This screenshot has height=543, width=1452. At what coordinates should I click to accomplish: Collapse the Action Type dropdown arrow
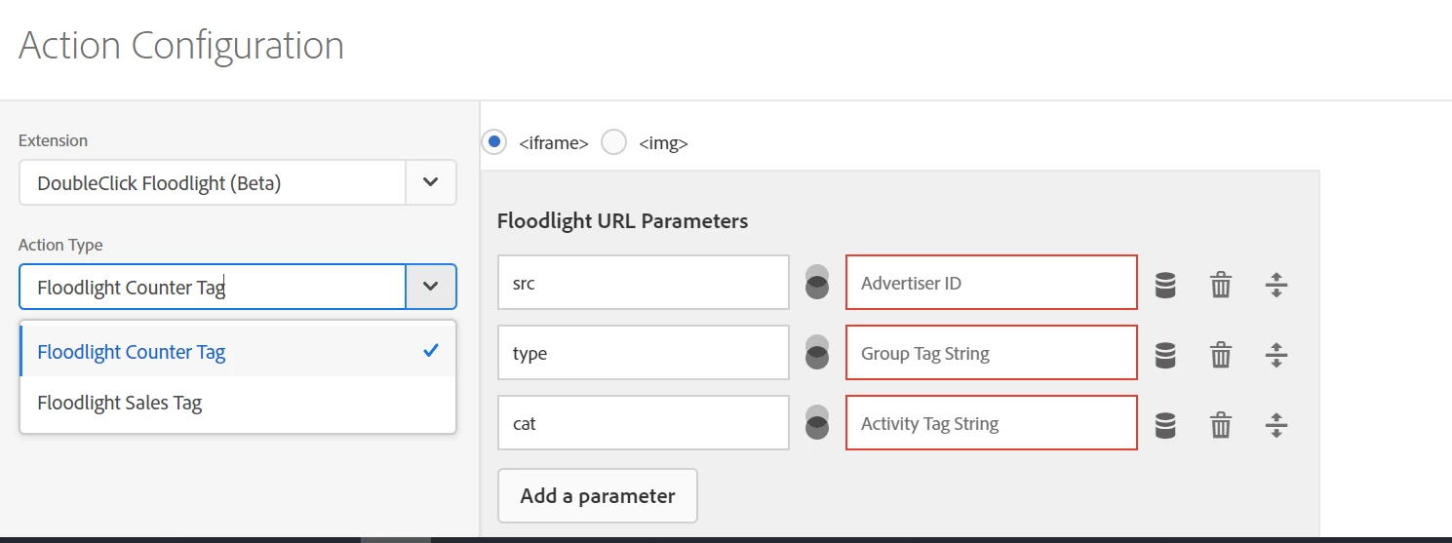tap(431, 287)
